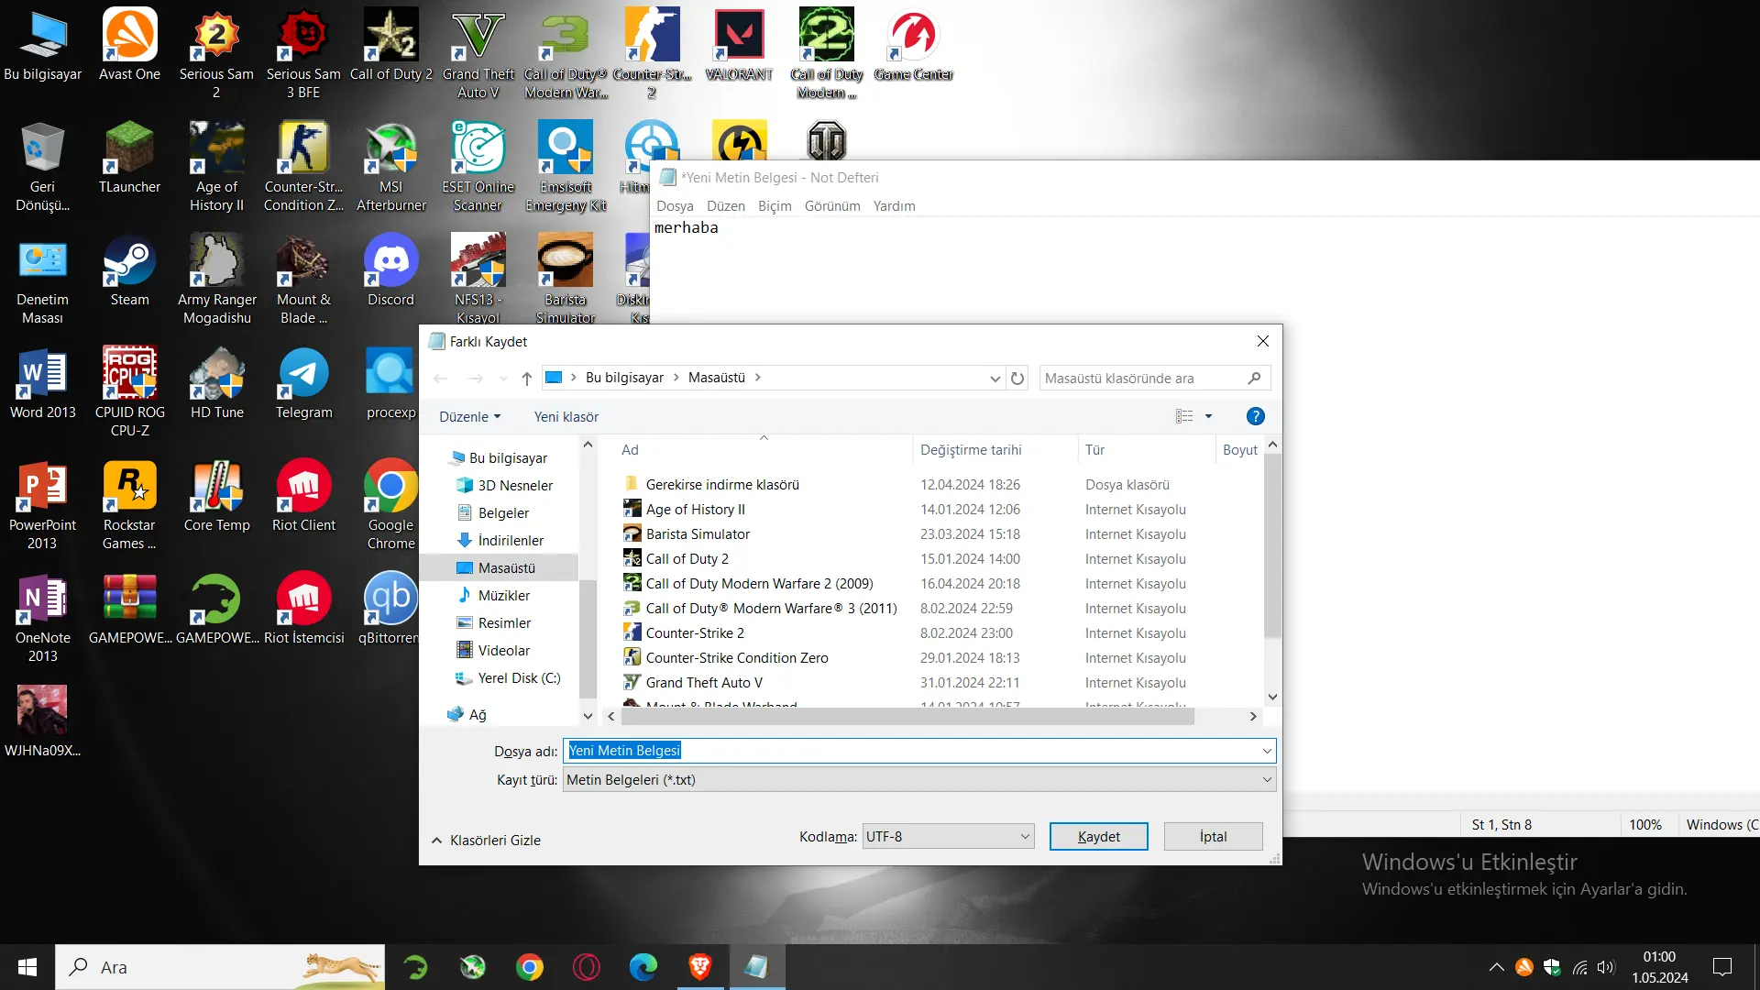Open the Dosya menu in Not Defteri

(x=675, y=205)
